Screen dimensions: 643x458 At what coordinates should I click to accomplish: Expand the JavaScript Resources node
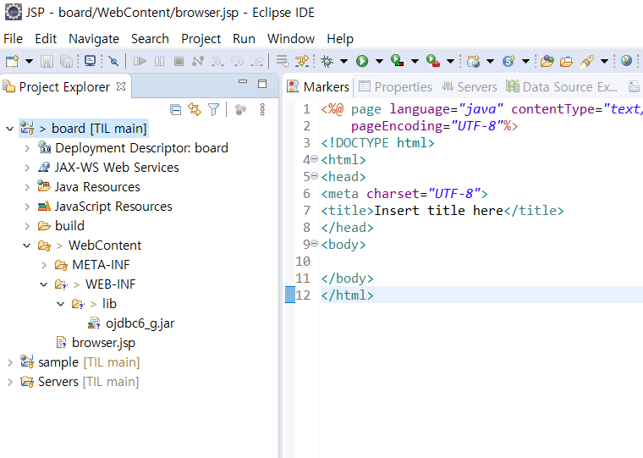[27, 207]
